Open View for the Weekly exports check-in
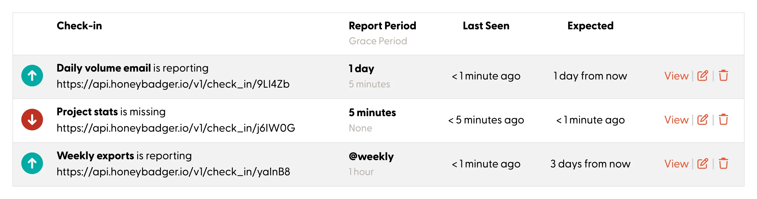Viewport: 757px width, 199px height. pyautogui.click(x=676, y=163)
